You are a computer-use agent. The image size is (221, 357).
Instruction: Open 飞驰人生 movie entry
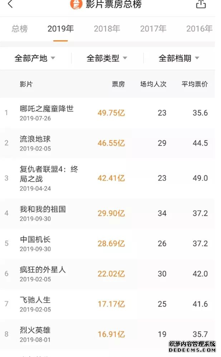click(x=107, y=304)
